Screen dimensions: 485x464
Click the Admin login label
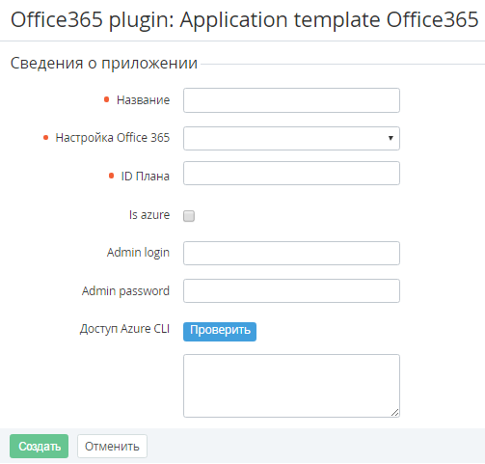138,253
